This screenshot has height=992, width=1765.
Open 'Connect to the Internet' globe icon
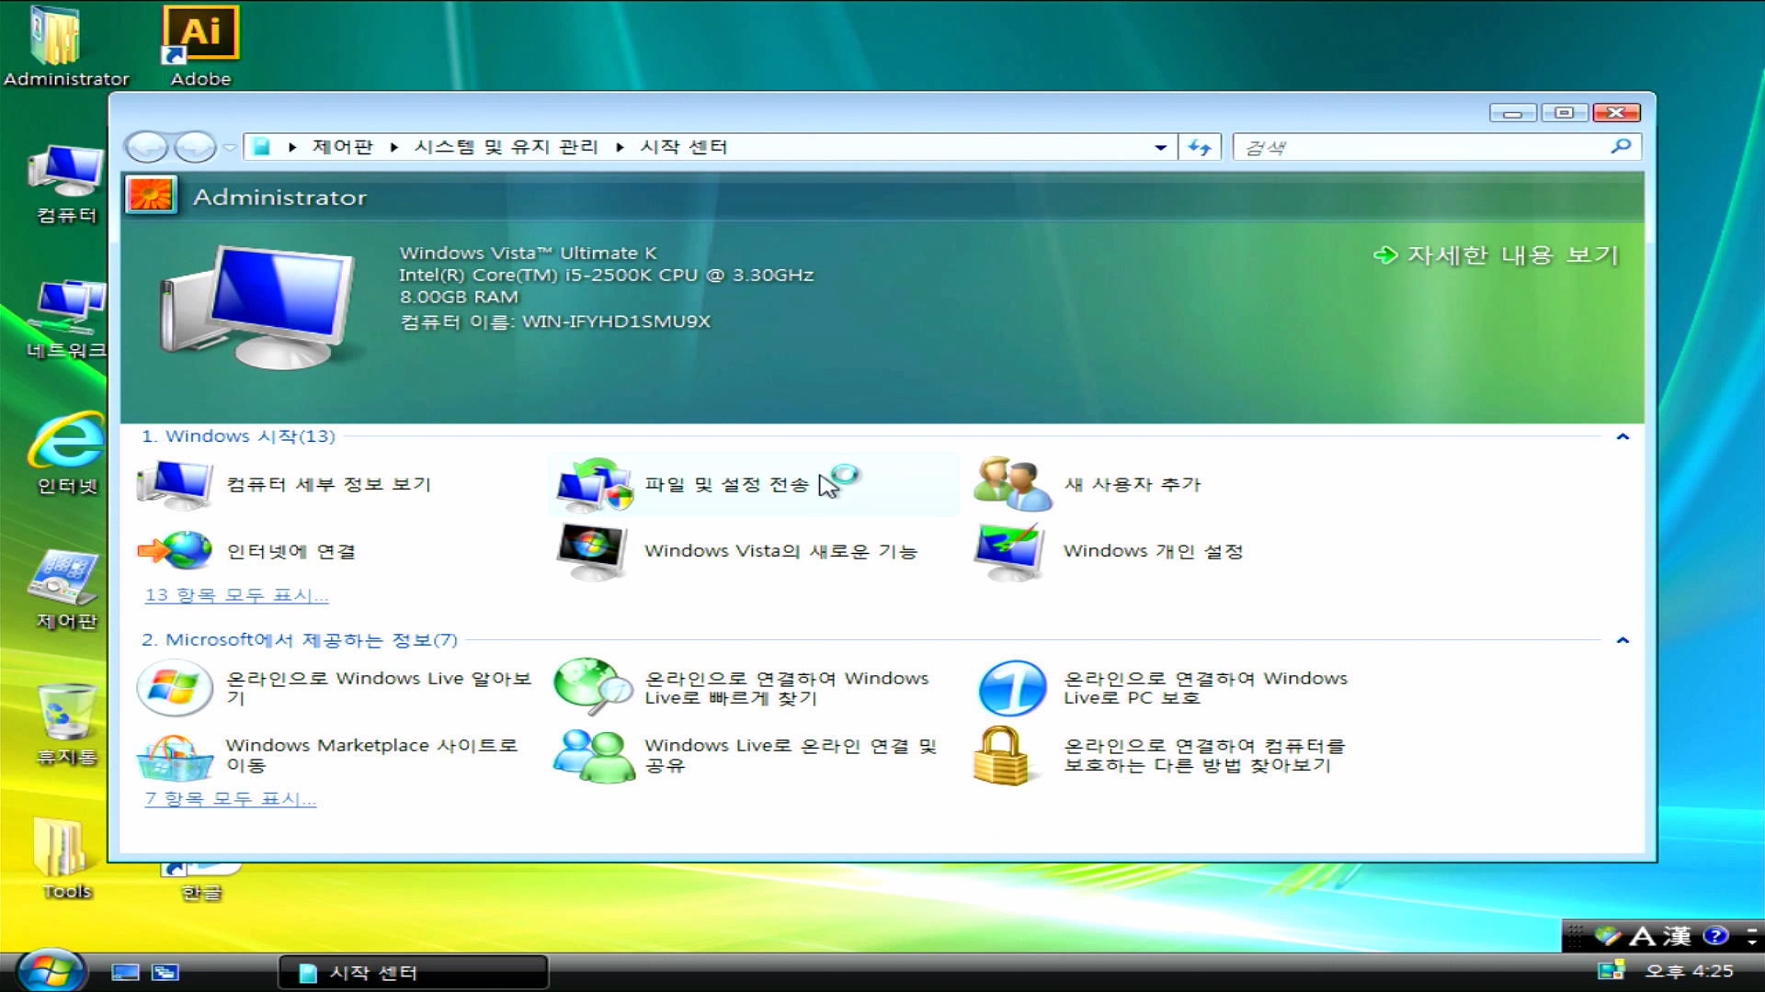(x=175, y=551)
